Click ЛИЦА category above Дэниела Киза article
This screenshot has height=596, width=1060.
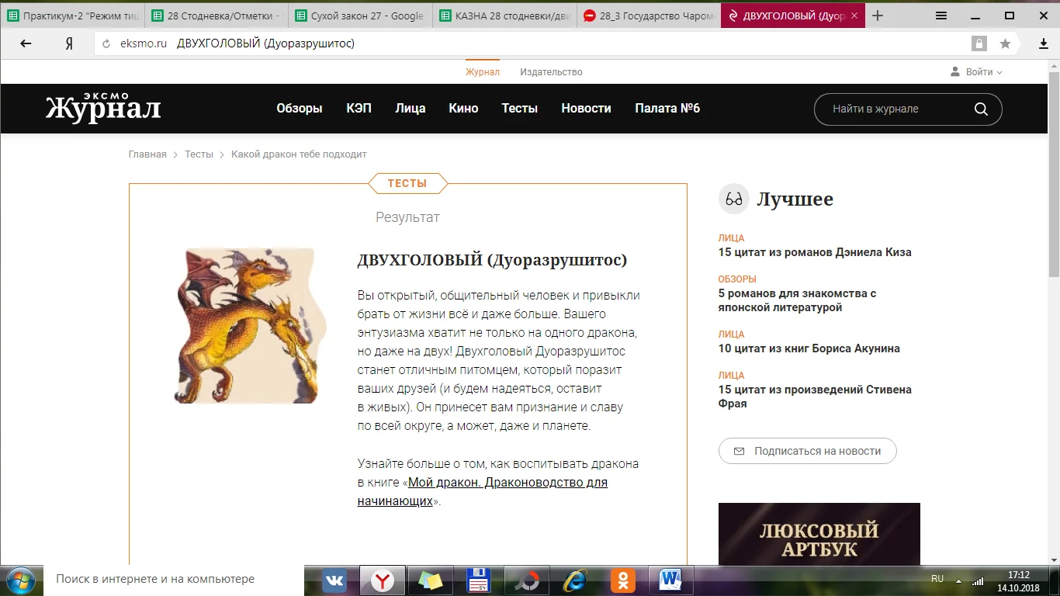point(732,238)
